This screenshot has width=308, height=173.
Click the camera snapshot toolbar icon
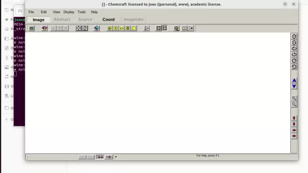pos(32,28)
